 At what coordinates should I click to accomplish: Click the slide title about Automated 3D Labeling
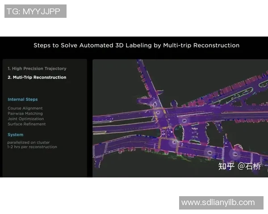pos(136,45)
